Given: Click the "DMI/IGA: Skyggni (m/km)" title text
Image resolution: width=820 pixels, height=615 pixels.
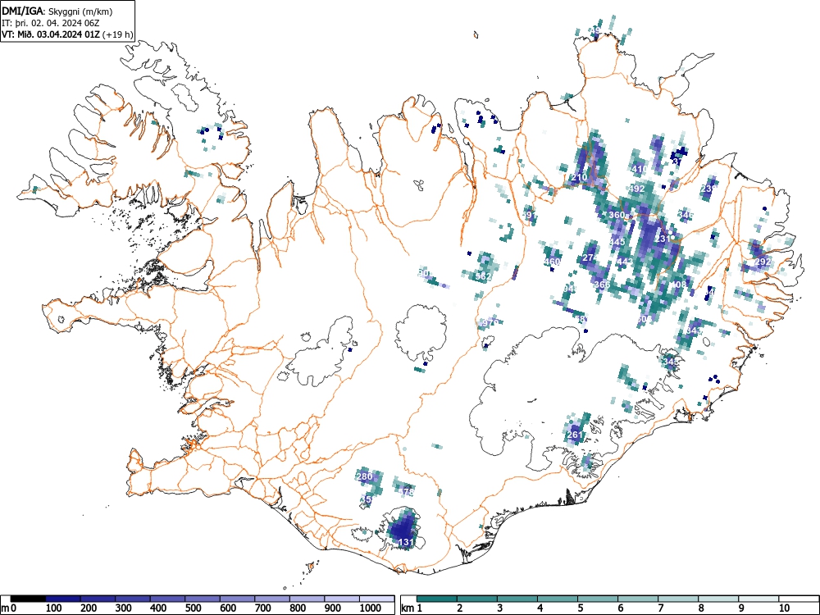Looking at the screenshot, I should click(57, 11).
